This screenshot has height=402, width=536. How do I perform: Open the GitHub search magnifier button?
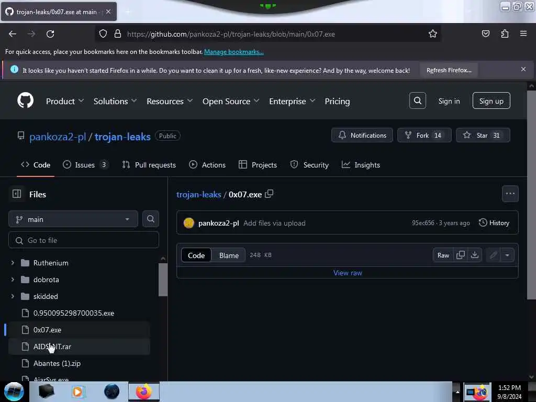[417, 101]
